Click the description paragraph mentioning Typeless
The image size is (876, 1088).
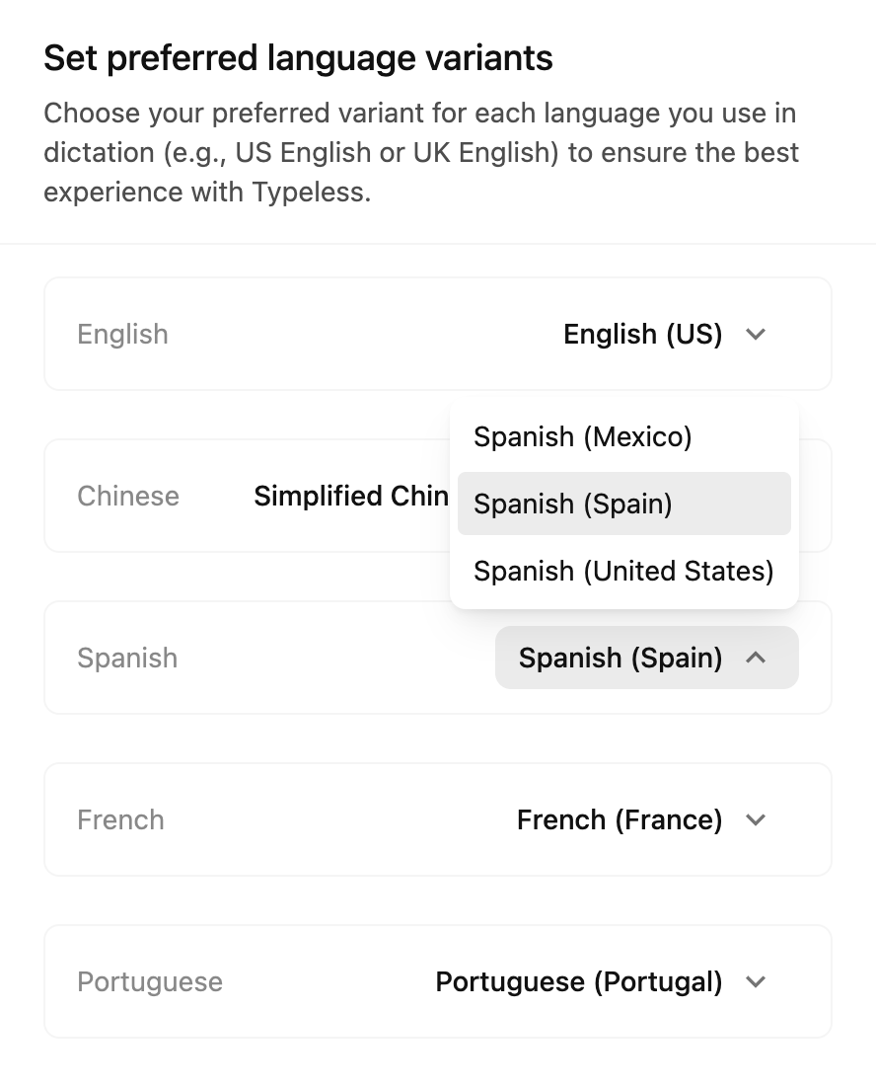click(421, 152)
